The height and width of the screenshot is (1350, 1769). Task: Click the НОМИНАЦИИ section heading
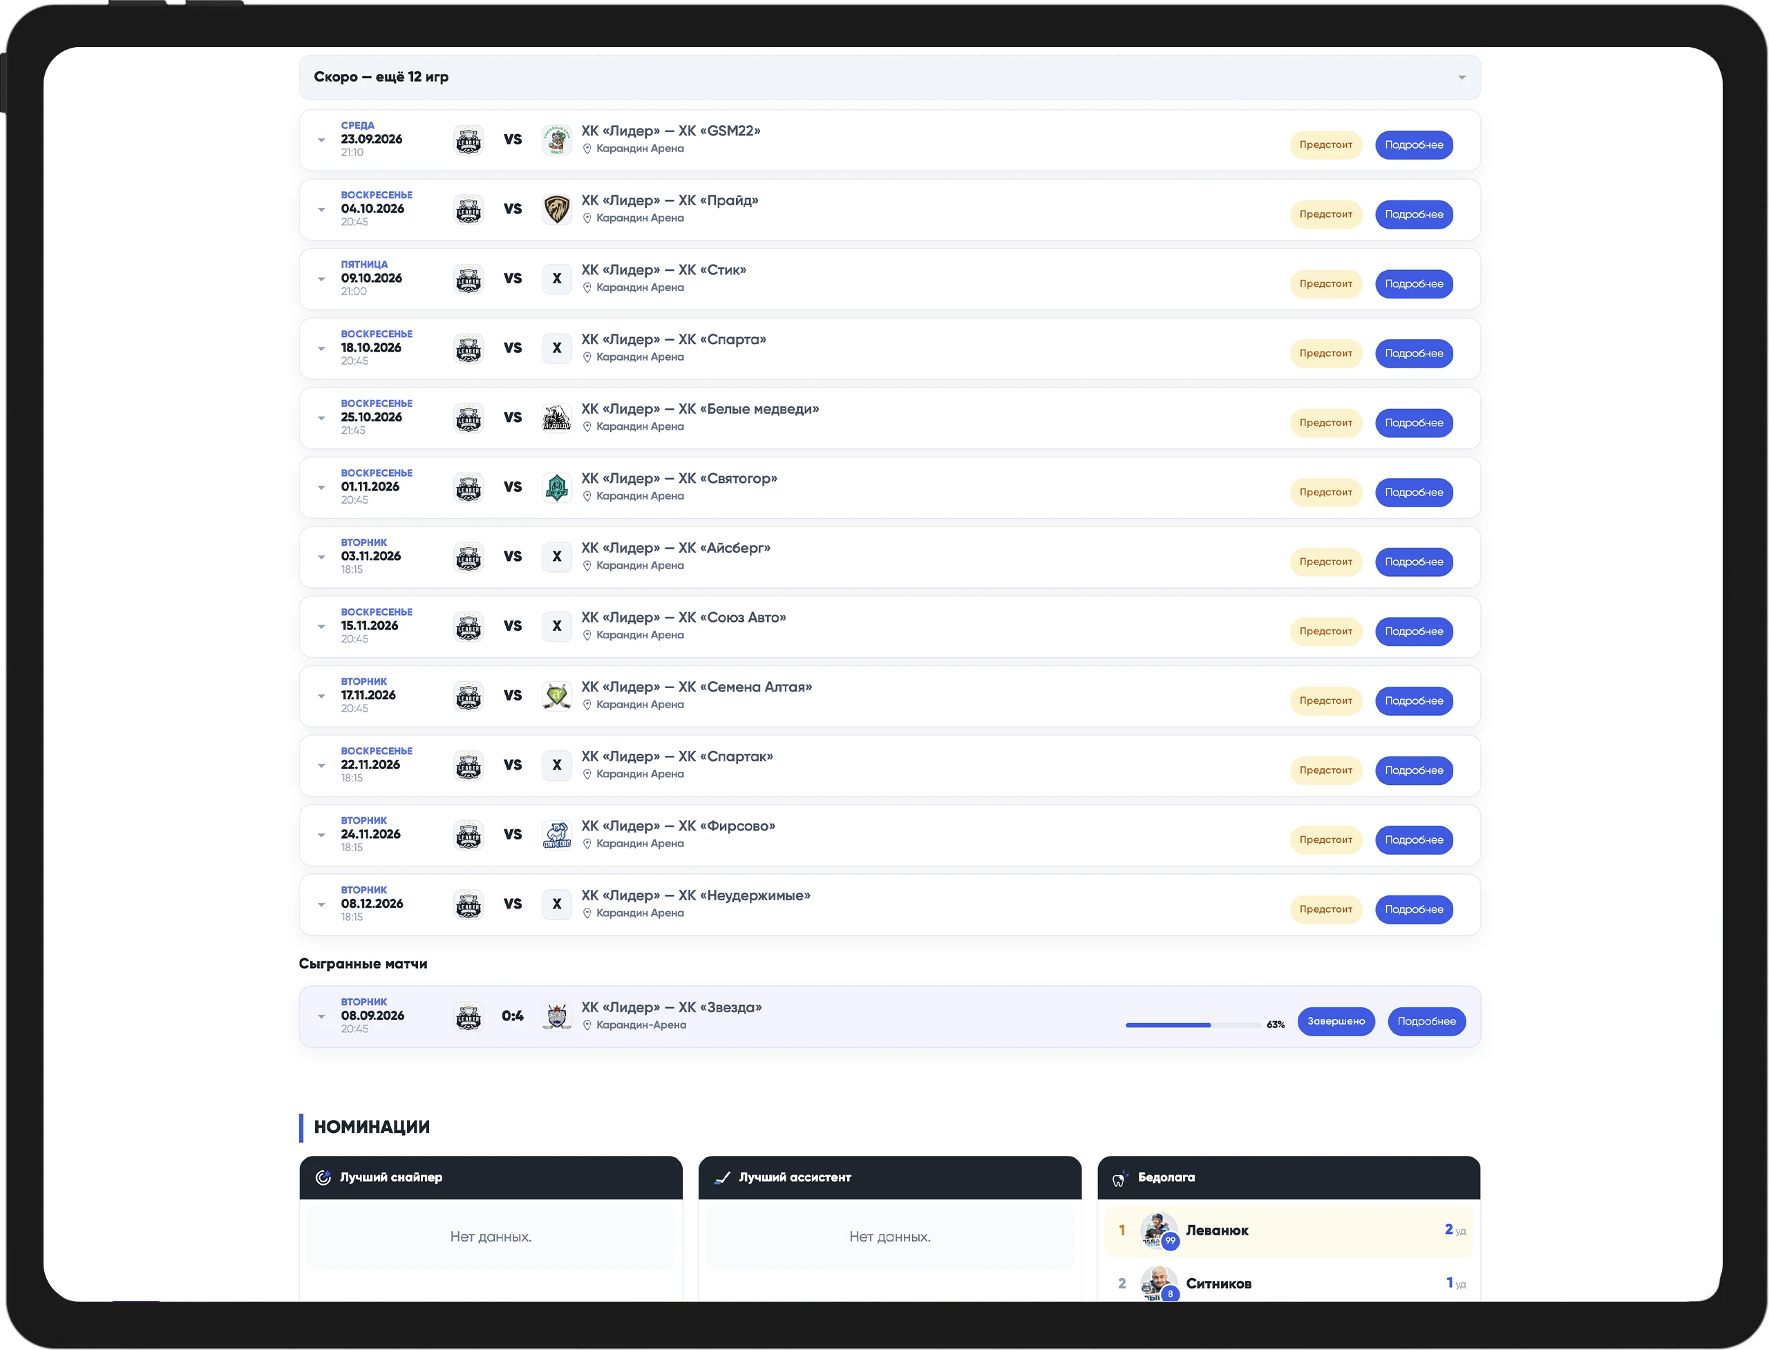tap(371, 1128)
